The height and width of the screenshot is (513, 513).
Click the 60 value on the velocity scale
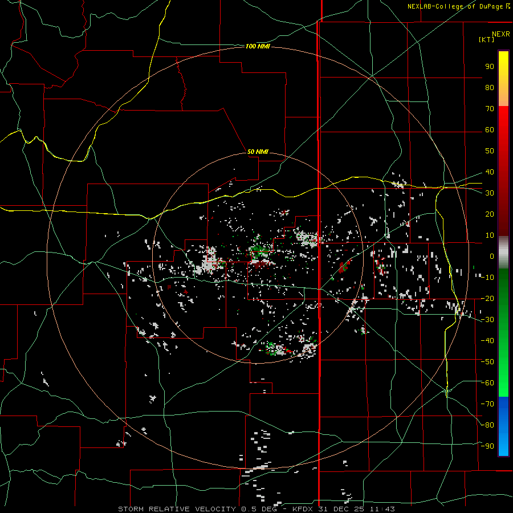pyautogui.click(x=490, y=130)
